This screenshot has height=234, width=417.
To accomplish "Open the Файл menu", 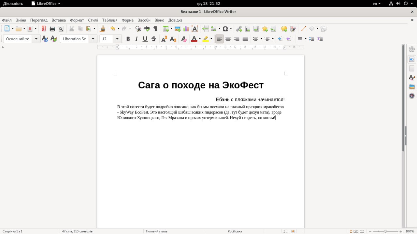I will pos(7,20).
